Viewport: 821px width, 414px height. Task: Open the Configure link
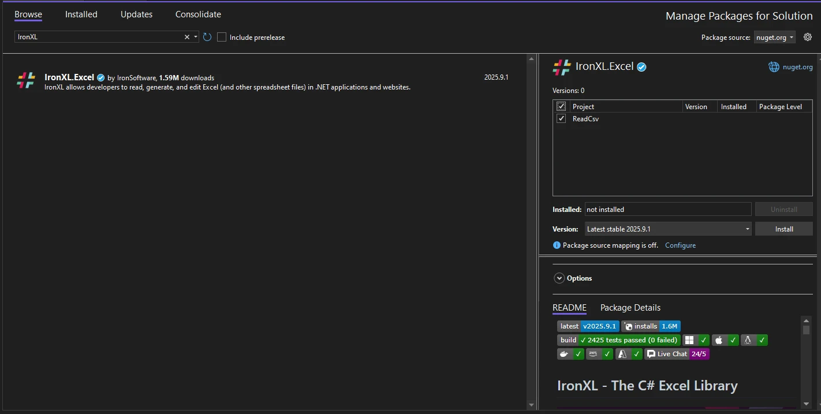point(680,245)
